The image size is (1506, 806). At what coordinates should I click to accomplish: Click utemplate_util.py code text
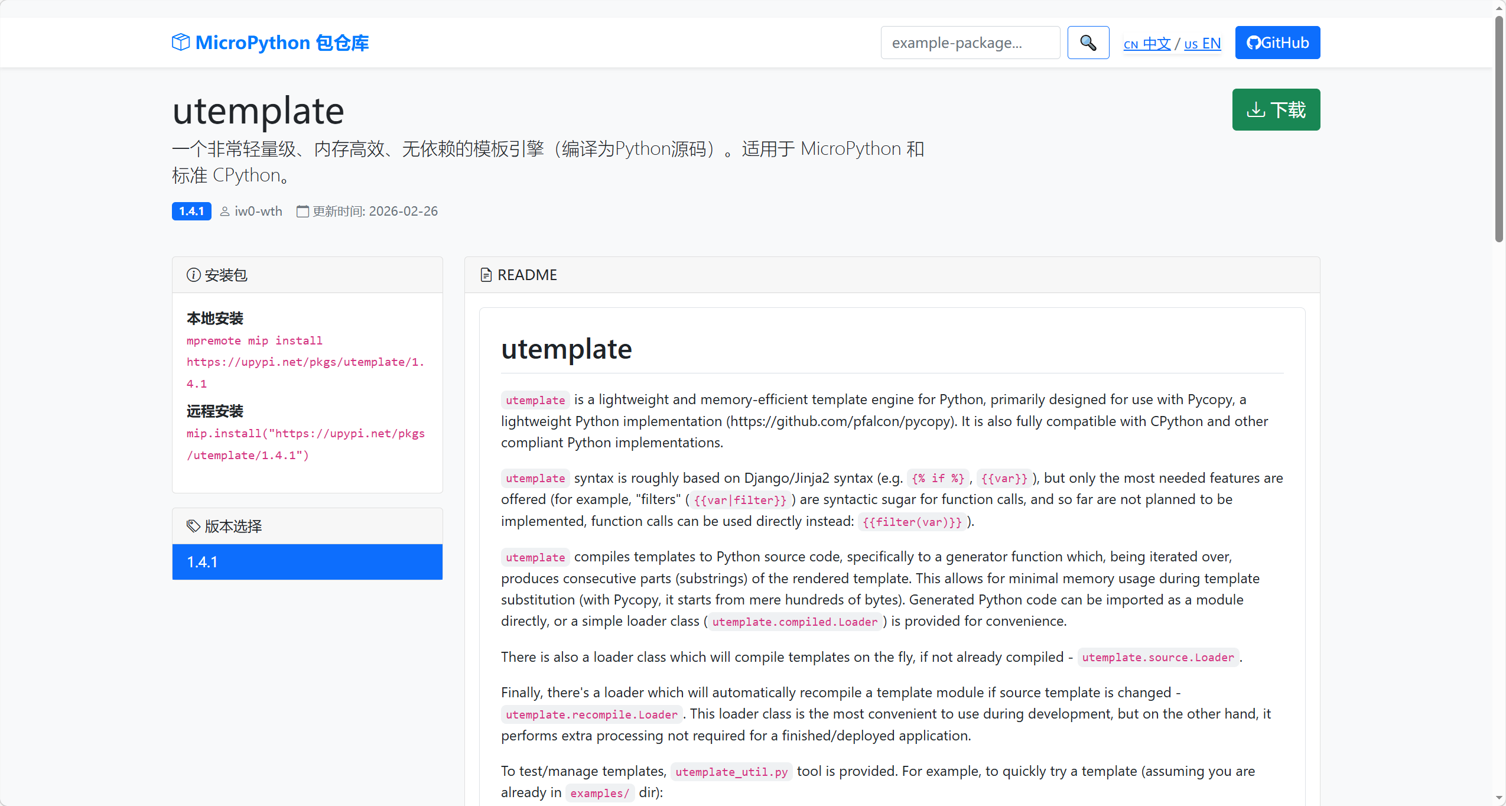pyautogui.click(x=731, y=772)
